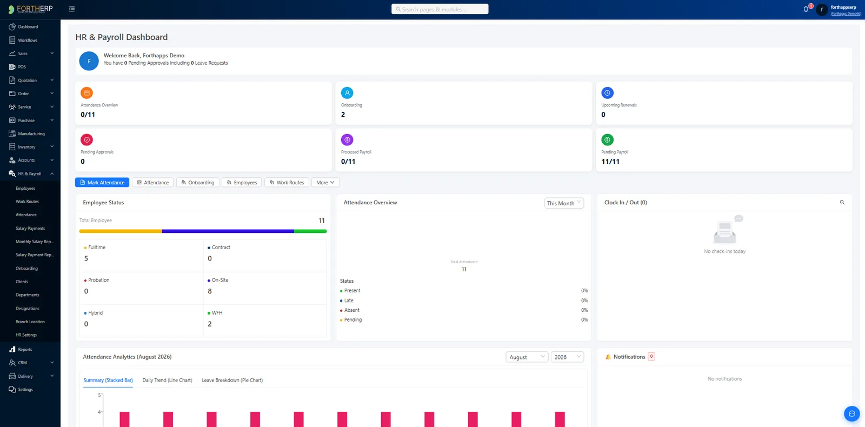Expand the Order menu chevron
Viewport: 865px width, 427px height.
[52, 93]
